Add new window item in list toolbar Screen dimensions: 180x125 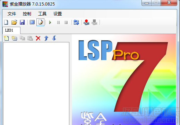(x=14, y=38)
